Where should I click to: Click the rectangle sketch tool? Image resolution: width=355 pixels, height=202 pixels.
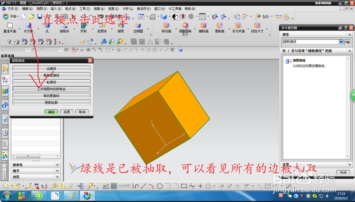click(184, 186)
